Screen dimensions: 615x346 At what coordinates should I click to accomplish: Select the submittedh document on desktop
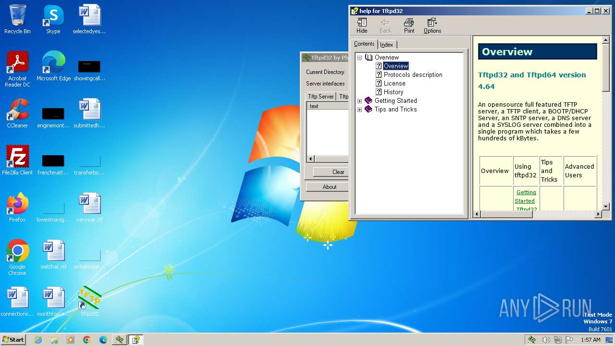89,114
